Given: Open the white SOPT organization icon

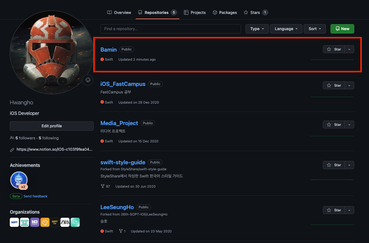Looking at the screenshot, I should (14, 222).
